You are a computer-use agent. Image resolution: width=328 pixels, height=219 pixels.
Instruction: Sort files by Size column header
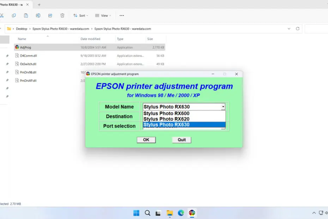(150, 39)
